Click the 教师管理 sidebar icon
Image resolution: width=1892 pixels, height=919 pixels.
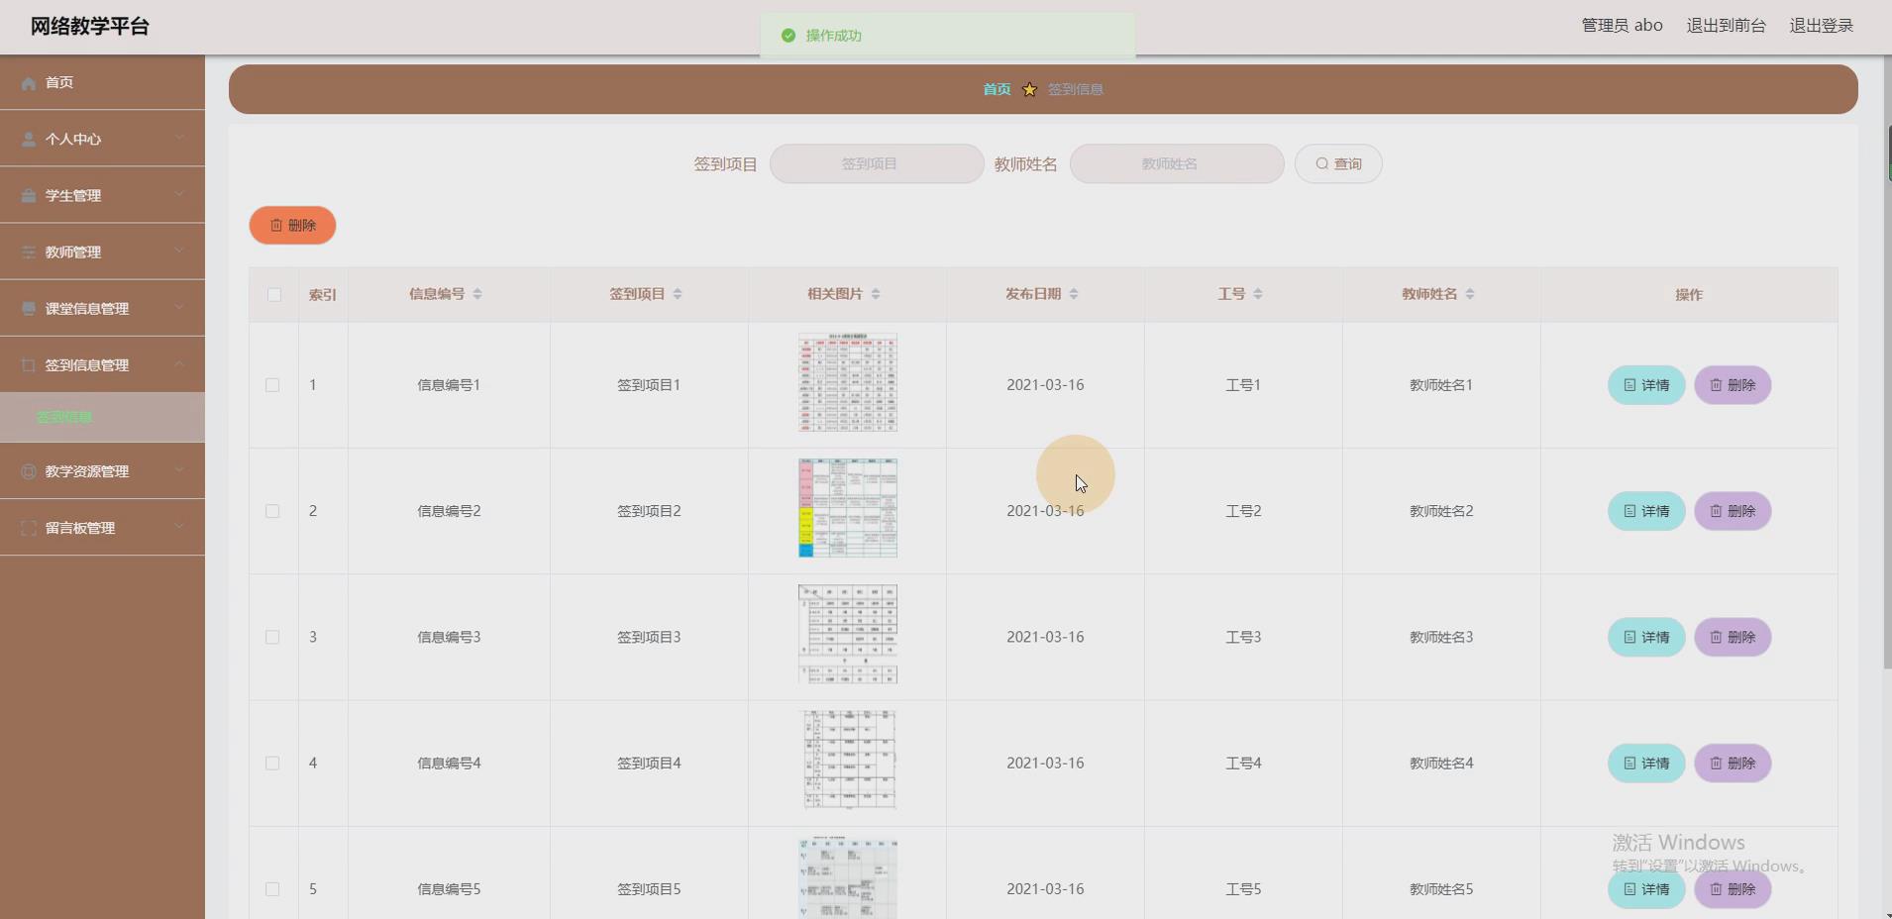pos(27,252)
